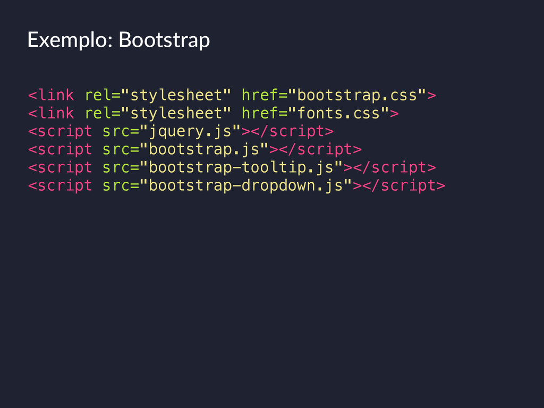Click the script line loading bootstrap-dropdown.js
Viewport: 544px width, 408px height.
click(x=236, y=185)
